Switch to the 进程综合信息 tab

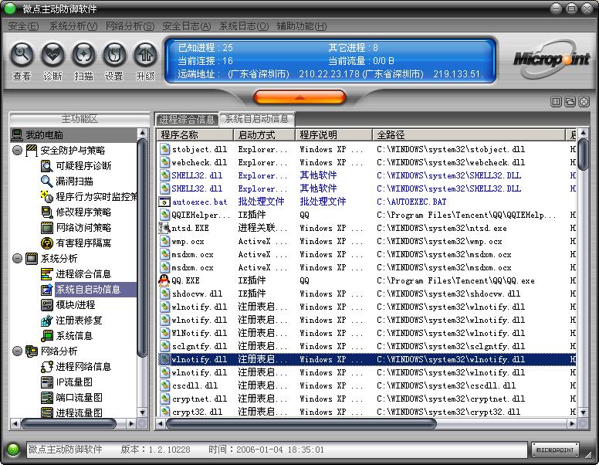(187, 119)
